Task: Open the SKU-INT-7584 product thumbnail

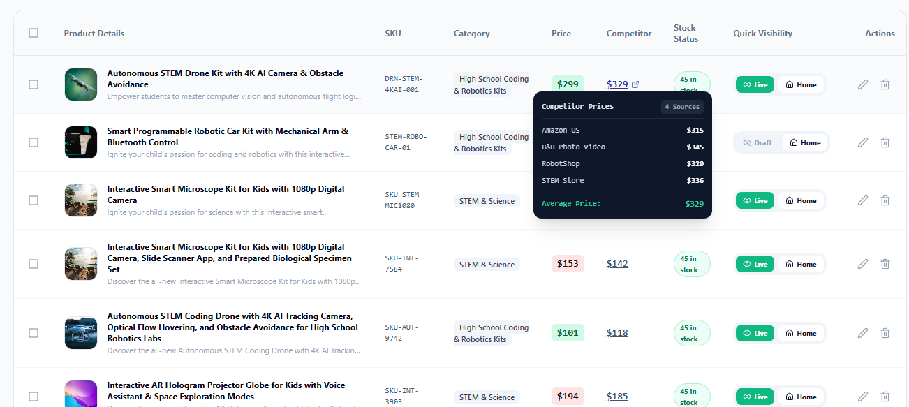Action: (81, 264)
